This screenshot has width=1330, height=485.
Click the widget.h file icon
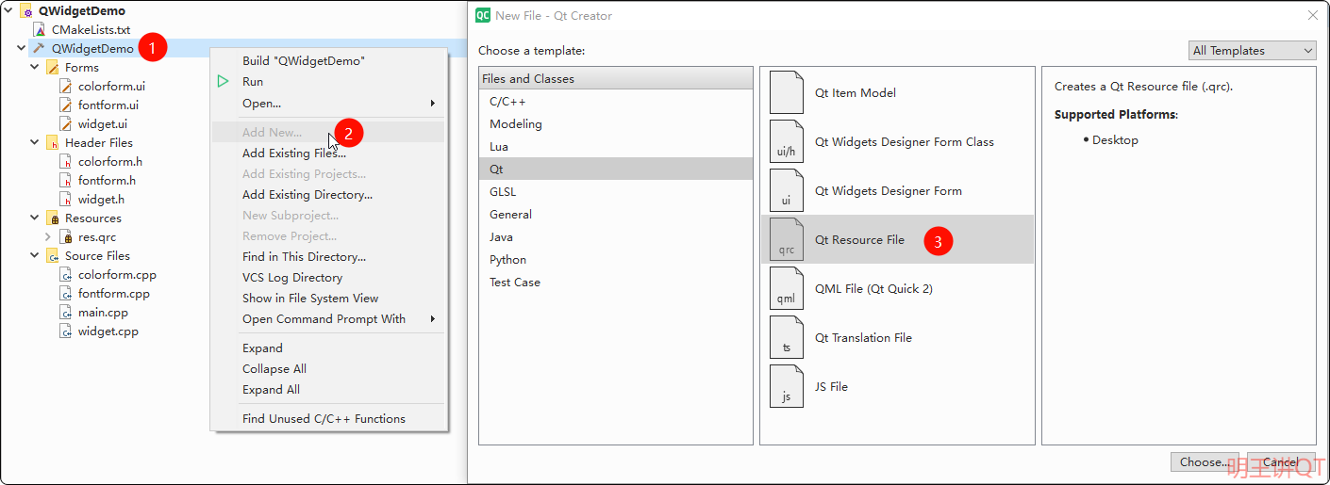pos(66,200)
